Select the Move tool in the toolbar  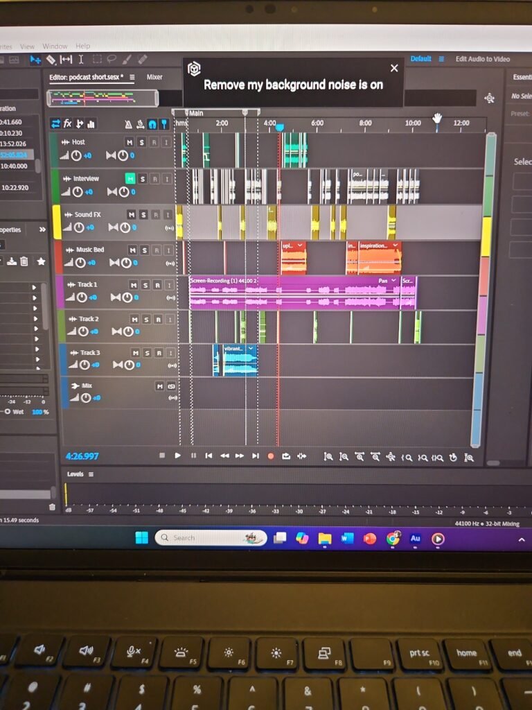click(35, 60)
